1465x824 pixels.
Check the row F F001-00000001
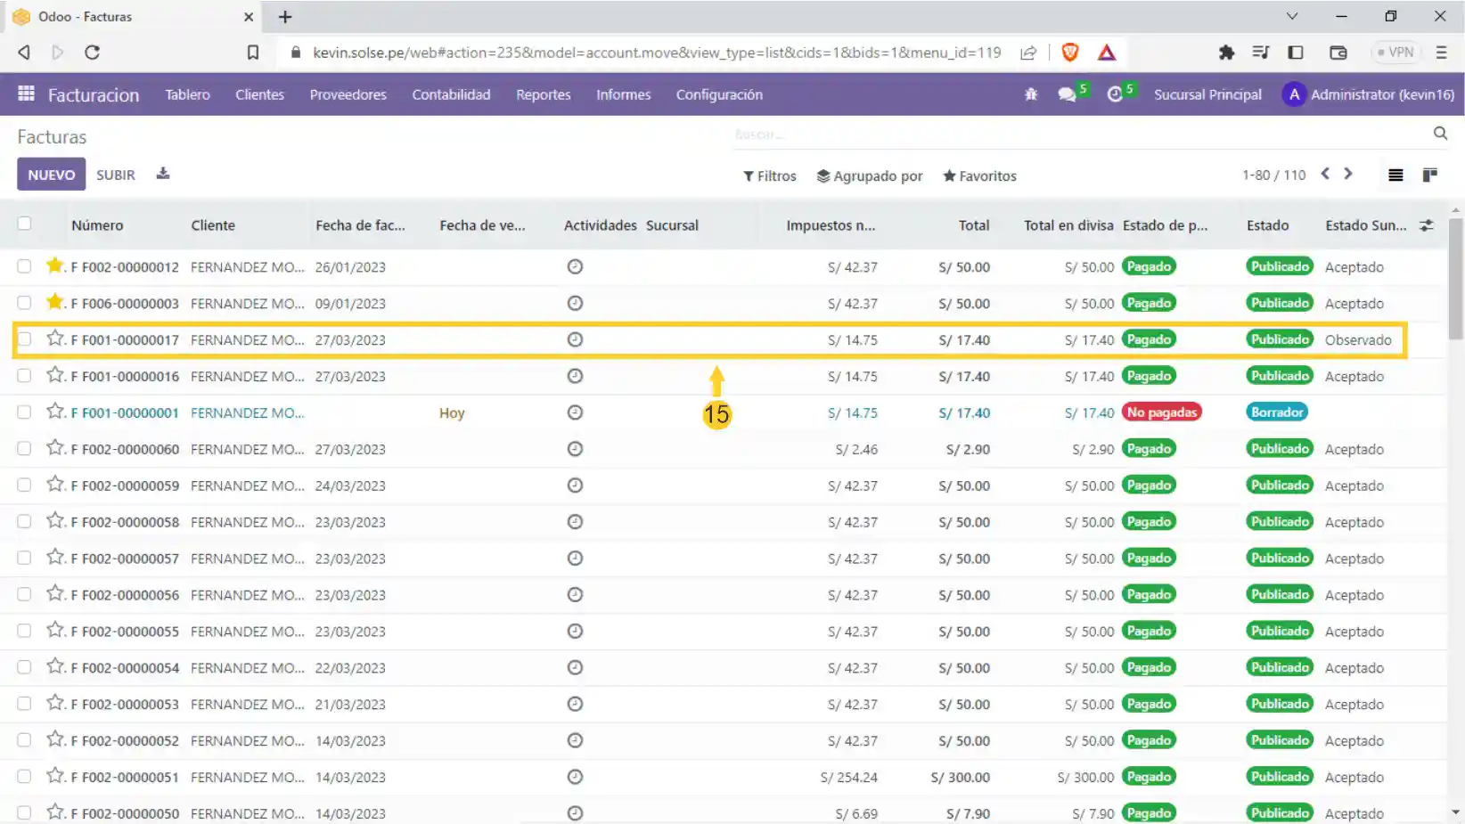pyautogui.click(x=24, y=412)
